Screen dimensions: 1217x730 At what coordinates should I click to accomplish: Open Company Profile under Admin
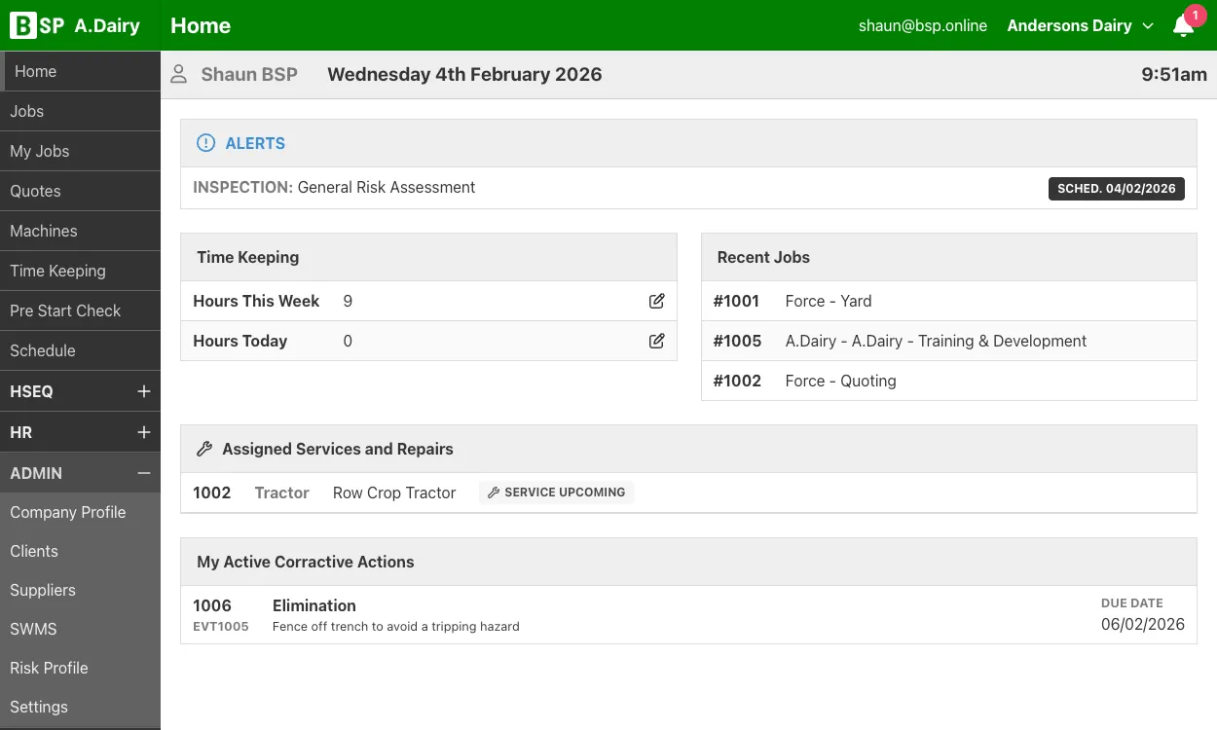(80, 512)
